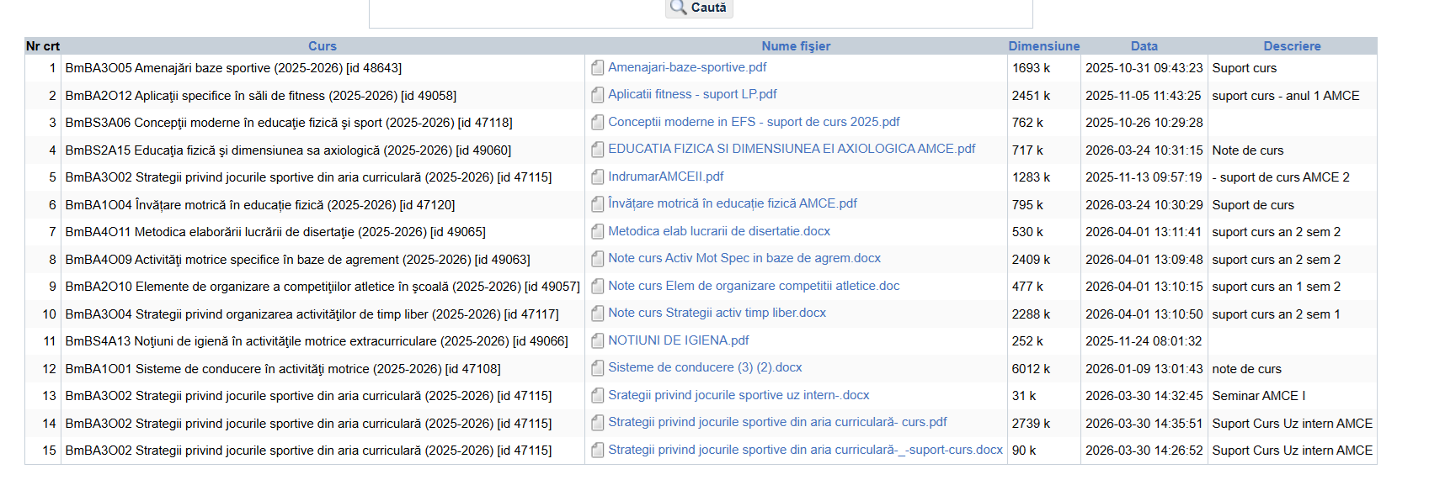Click document icon beside IndrumarAMCEII.pdf
The image size is (1429, 485).
597,177
